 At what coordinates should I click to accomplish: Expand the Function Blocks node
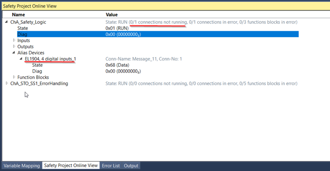pos(14,77)
